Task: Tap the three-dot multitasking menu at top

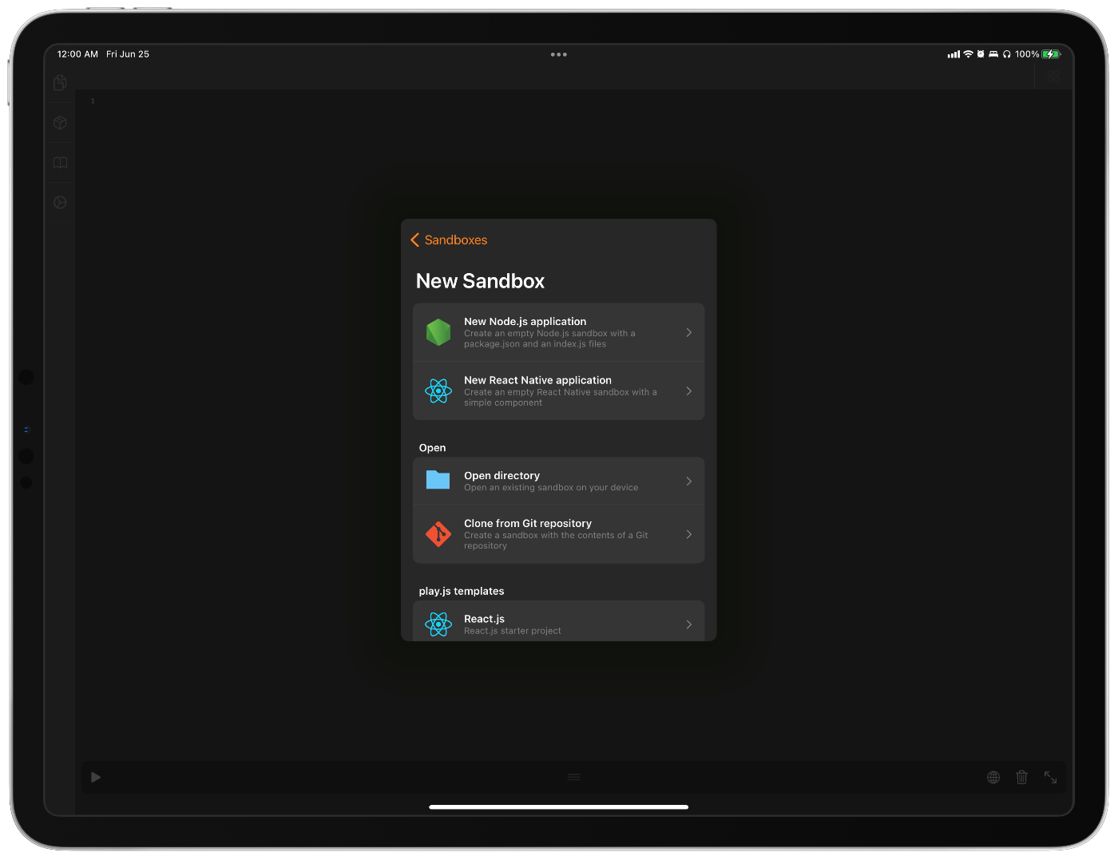Action: [559, 54]
